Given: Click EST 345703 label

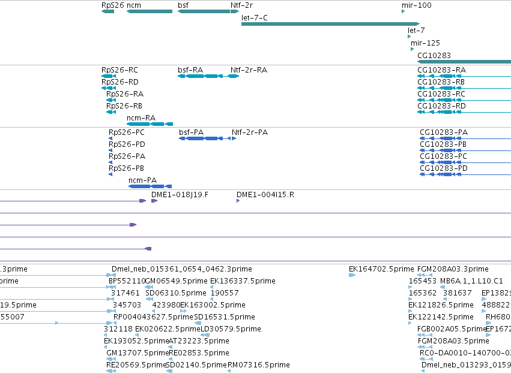Looking at the screenshot, I should click(127, 305).
